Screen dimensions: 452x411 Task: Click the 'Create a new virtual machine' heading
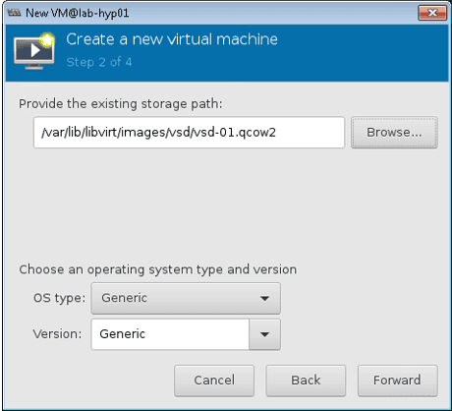pyautogui.click(x=172, y=39)
